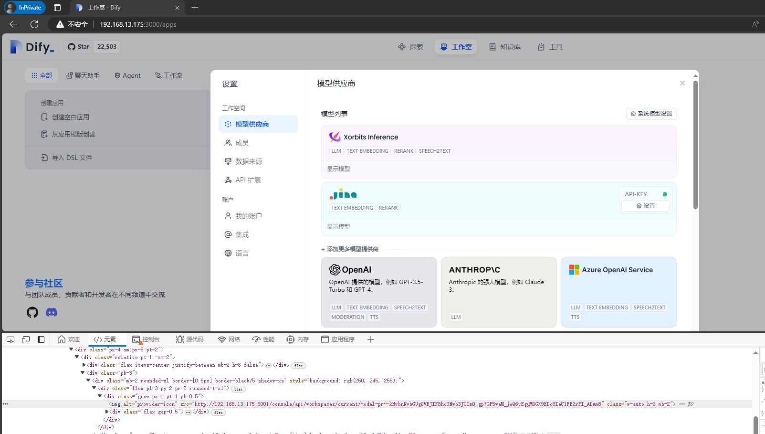Viewport: 765px width, 434px height.
Task: Select 导入 DSL 文件
Action: pyautogui.click(x=66, y=158)
